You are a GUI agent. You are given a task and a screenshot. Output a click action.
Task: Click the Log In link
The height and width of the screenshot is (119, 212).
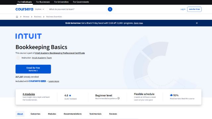coord(183,9)
